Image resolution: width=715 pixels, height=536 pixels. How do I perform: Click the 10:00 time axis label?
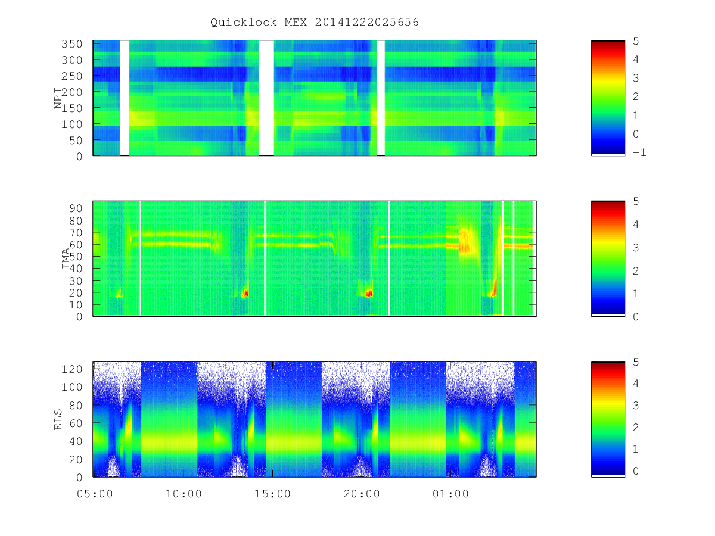pos(183,494)
